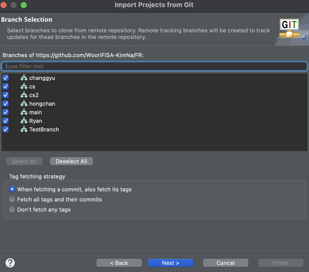Uncheck the cs branch checkbox
This screenshot has height=272, width=309.
pos(6,86)
